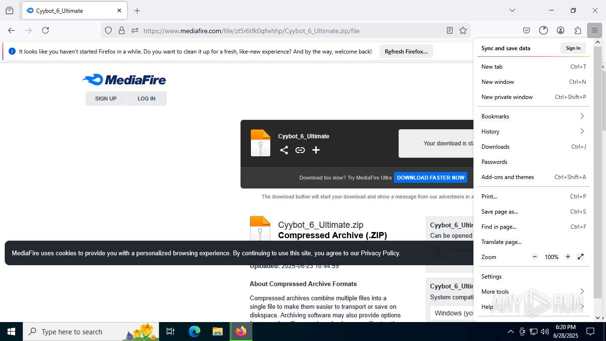Add the file with plus icon
Viewport: 606px width, 341px height.
tap(316, 150)
